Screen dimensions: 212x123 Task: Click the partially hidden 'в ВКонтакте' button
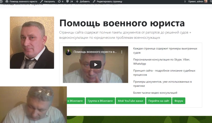(x=76, y=101)
